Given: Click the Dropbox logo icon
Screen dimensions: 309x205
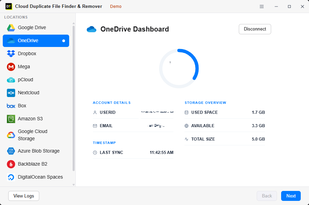Looking at the screenshot, I should 11,53.
